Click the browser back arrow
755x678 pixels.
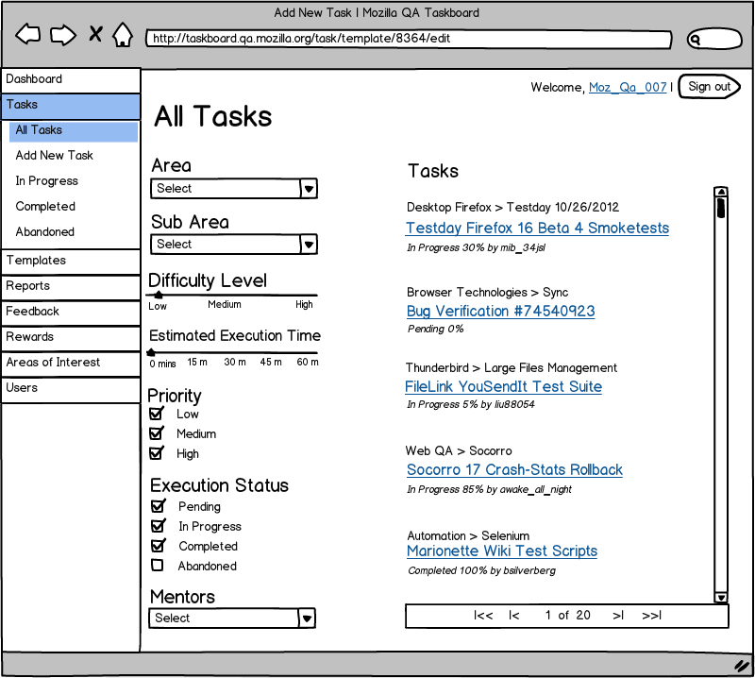click(x=28, y=35)
